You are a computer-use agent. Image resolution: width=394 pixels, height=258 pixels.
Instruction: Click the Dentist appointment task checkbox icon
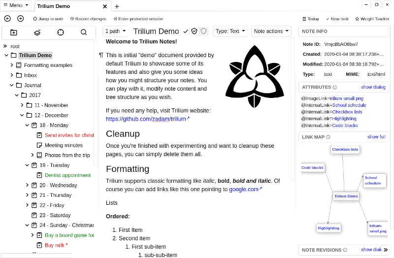point(39,175)
